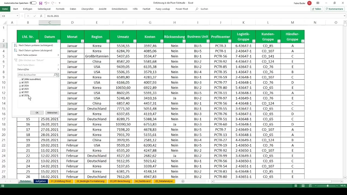This screenshot has width=347, height=195.
Task: Click the formula bar cancel X icon
Action: [x=28, y=16]
